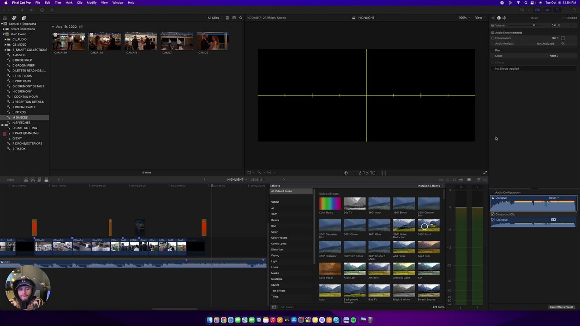
Task: Open the equalizer controls button
Action: [563, 38]
